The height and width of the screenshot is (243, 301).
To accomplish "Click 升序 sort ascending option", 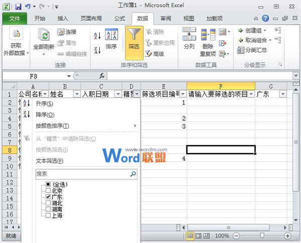I will pyautogui.click(x=45, y=103).
